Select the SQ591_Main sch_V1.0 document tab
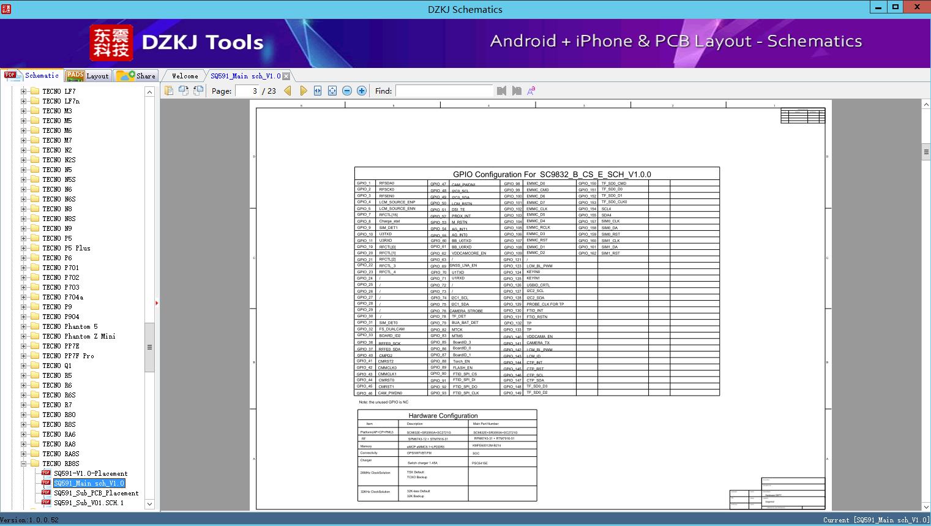The image size is (931, 526). point(245,76)
